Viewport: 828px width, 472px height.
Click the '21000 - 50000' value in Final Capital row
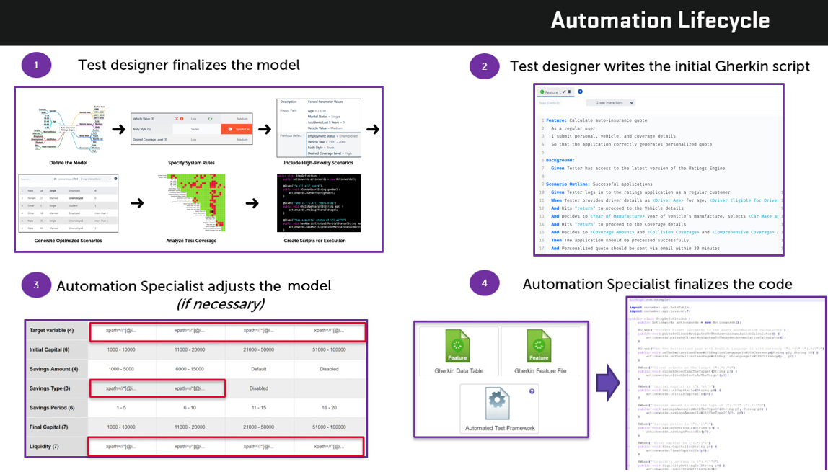tap(259, 427)
